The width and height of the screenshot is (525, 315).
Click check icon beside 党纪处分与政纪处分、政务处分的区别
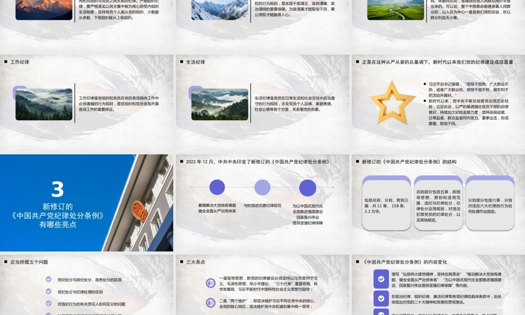(x=48, y=279)
